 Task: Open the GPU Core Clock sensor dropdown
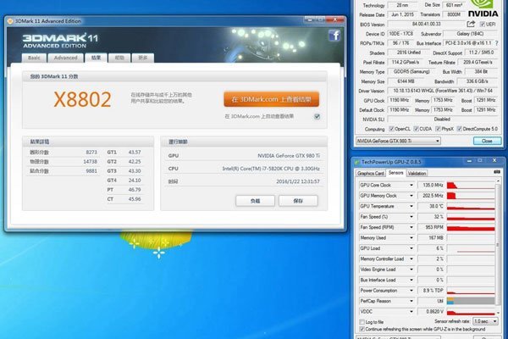[411, 185]
